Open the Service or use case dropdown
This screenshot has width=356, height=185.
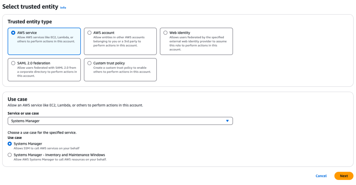[120, 121]
